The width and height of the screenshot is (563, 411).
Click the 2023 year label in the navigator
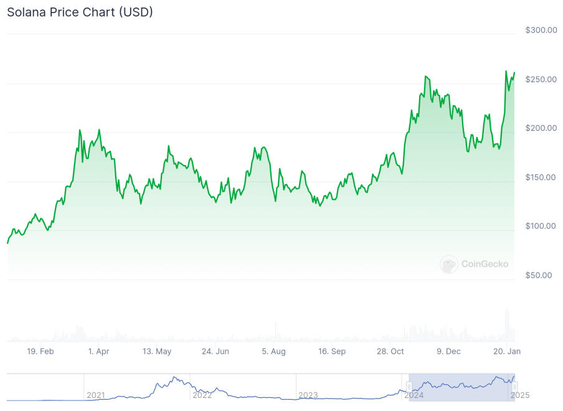[308, 395]
